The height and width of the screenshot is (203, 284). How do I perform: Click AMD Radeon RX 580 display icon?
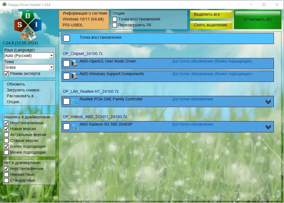75,126
